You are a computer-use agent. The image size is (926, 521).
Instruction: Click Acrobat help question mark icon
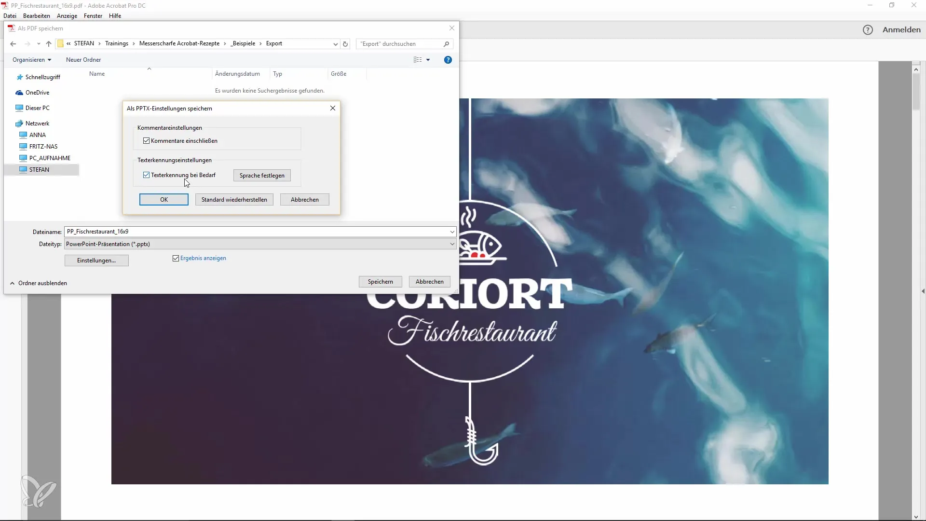coord(868,30)
